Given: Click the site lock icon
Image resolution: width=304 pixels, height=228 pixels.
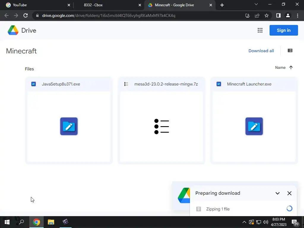Looking at the screenshot, I should click(37, 15).
